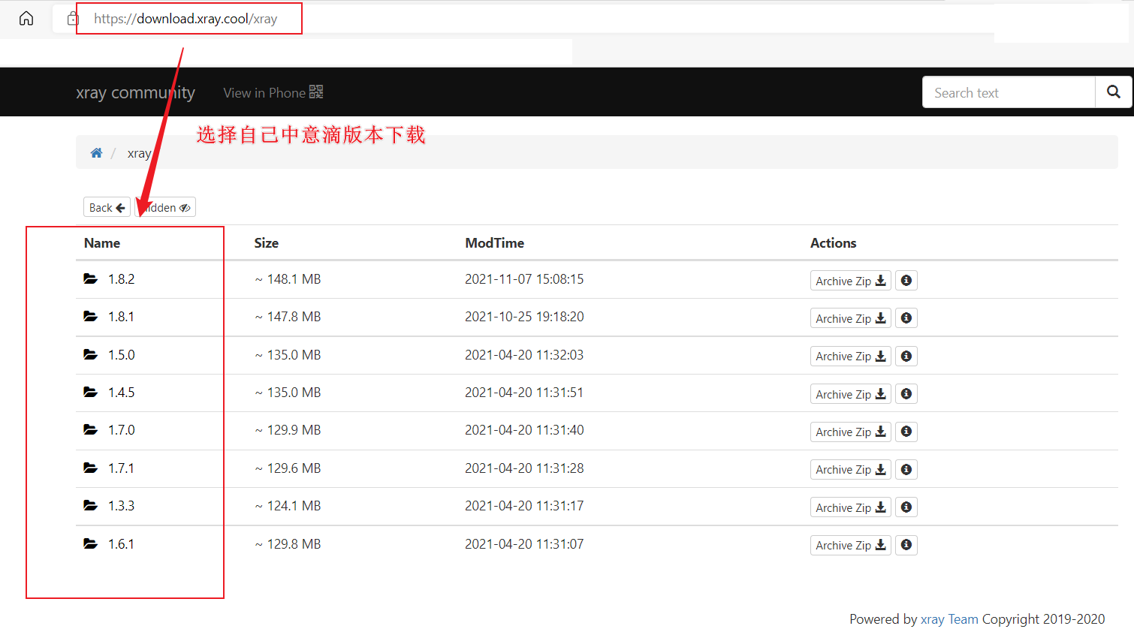Show info for folder 1.8.2
The height and width of the screenshot is (635, 1134).
(906, 281)
